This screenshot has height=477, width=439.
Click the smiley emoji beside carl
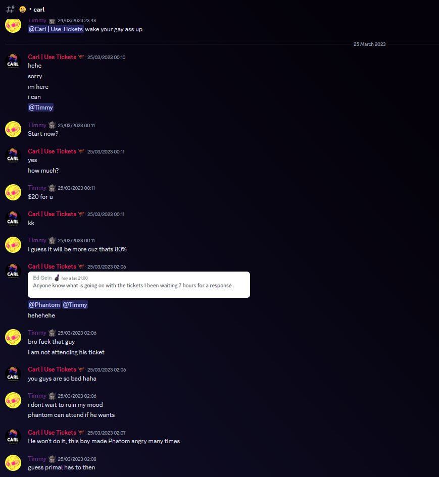pos(23,10)
